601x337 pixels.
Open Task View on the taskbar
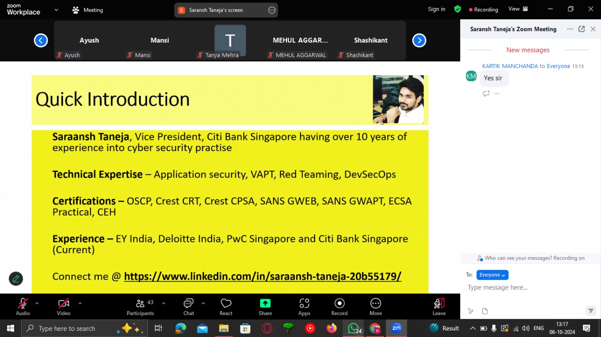[x=158, y=328]
